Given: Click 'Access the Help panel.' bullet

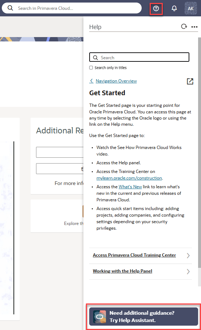Looking at the screenshot, I should coord(119,163).
